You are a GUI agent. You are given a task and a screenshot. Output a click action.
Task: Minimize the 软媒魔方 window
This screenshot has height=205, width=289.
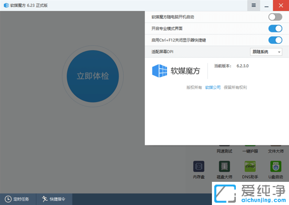(267, 5)
